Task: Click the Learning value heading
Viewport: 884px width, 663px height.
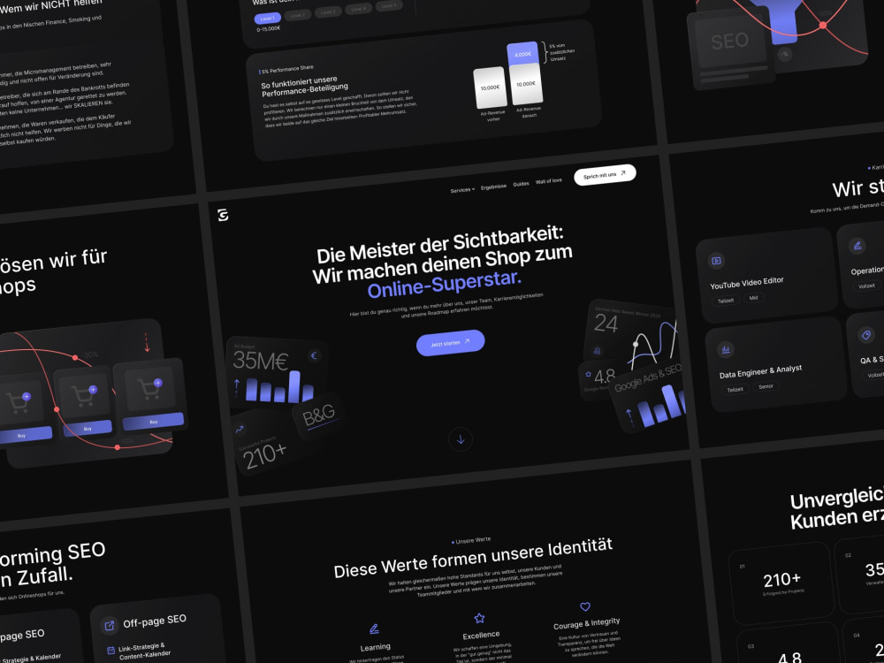Action: [375, 647]
